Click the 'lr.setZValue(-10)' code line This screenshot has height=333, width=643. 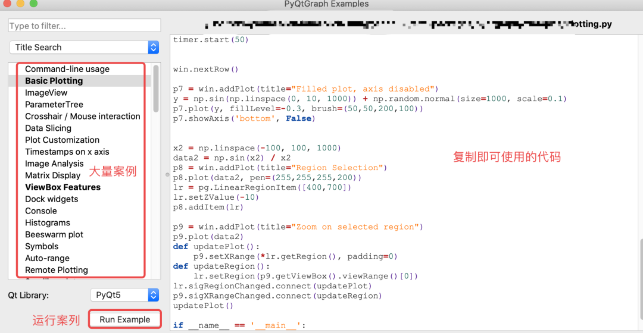[x=216, y=197]
